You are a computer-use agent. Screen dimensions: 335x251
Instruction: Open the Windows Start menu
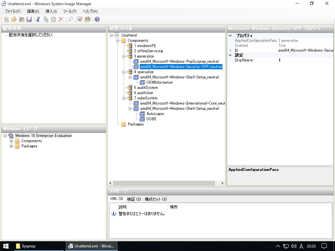coord(6,246)
